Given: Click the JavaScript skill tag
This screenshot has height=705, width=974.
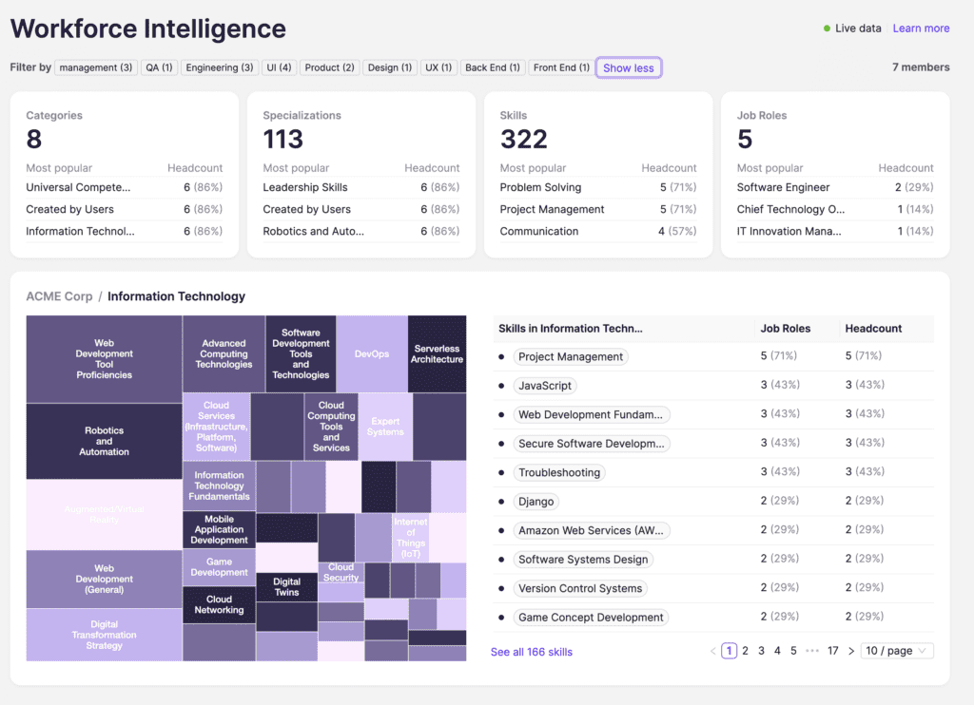Looking at the screenshot, I should pos(544,385).
